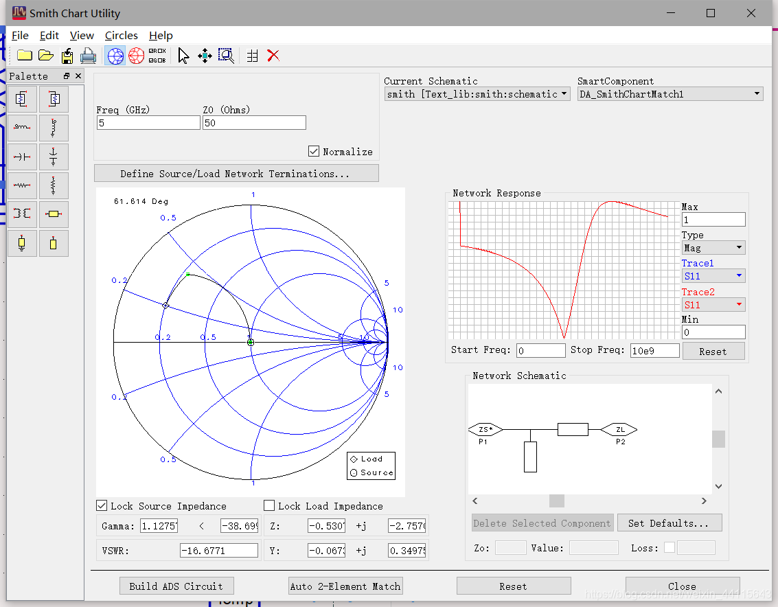Pick the series resistor palette component
Viewport: 778px width, 607px height.
(x=23, y=185)
